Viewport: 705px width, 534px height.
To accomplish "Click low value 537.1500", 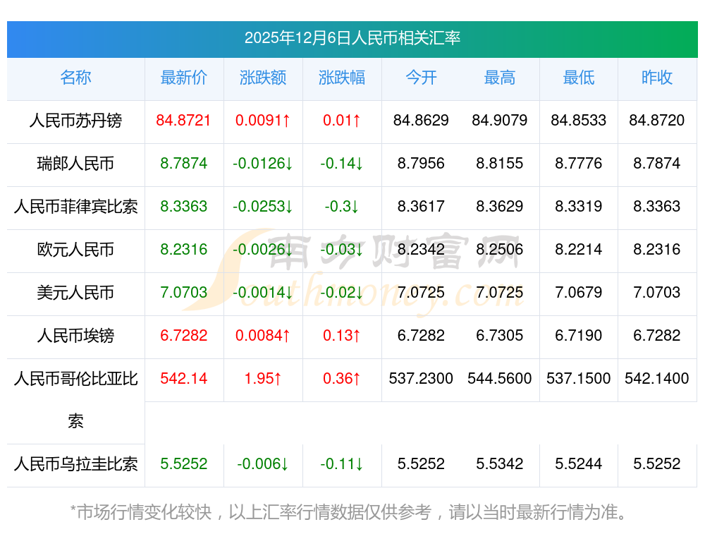I will 579,378.
